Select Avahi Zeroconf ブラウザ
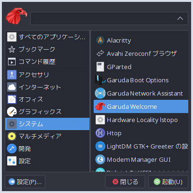The image size is (193, 193). pyautogui.click(x=141, y=53)
